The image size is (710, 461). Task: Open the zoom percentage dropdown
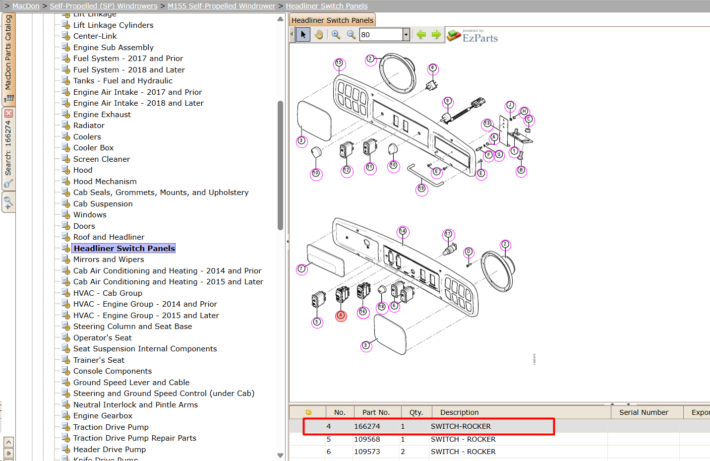click(x=406, y=34)
